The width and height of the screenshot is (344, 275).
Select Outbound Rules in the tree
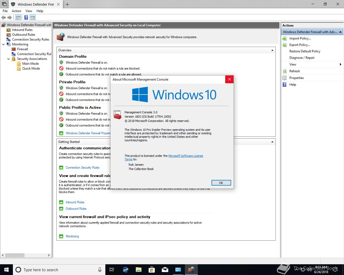24,35
